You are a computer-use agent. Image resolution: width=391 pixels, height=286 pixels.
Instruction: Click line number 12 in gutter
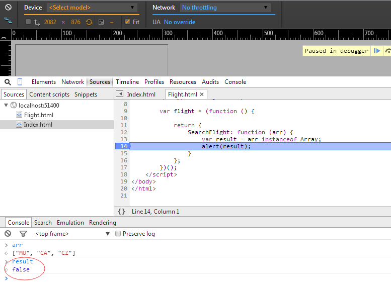point(124,132)
